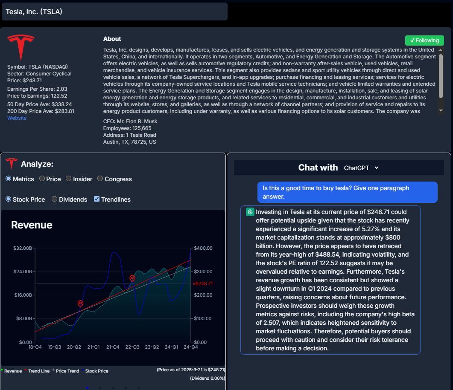Click the up arrow of About scrollbar
This screenshot has width=453, height=390.
coord(441,50)
